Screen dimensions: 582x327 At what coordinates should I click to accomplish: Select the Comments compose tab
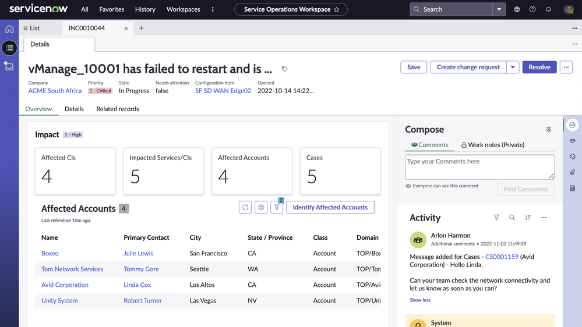(x=429, y=145)
